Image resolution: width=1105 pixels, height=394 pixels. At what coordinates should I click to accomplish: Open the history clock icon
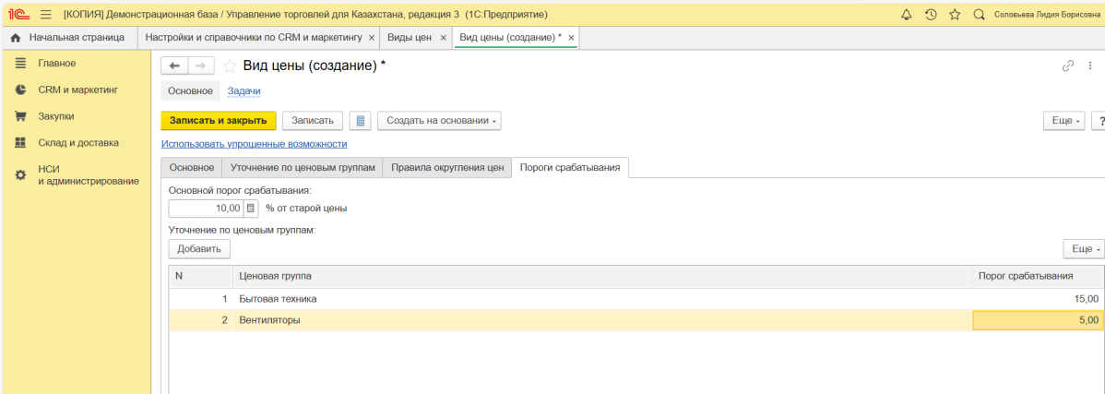pyautogui.click(x=931, y=15)
